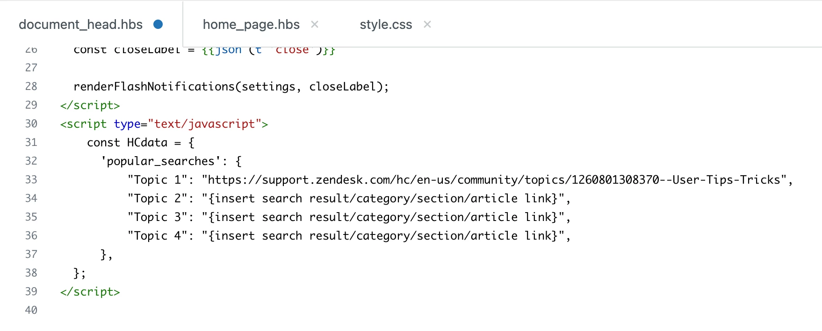
Task: Select line number 33
Action: (x=31, y=179)
